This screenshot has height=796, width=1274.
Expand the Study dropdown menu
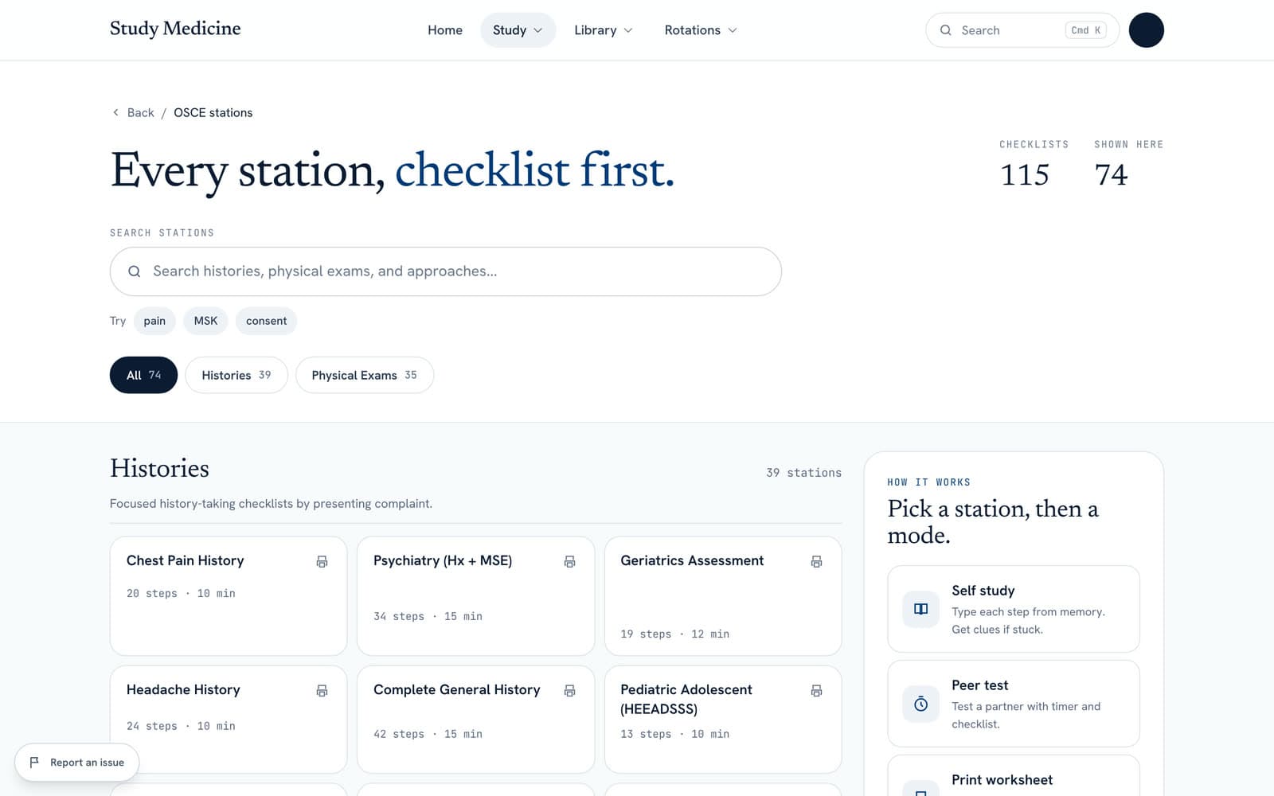click(x=518, y=30)
